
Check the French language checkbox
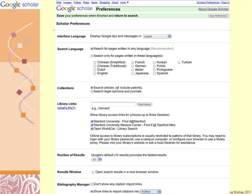tap(133, 63)
